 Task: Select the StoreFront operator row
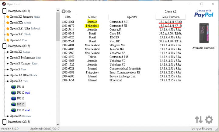[123, 80]
